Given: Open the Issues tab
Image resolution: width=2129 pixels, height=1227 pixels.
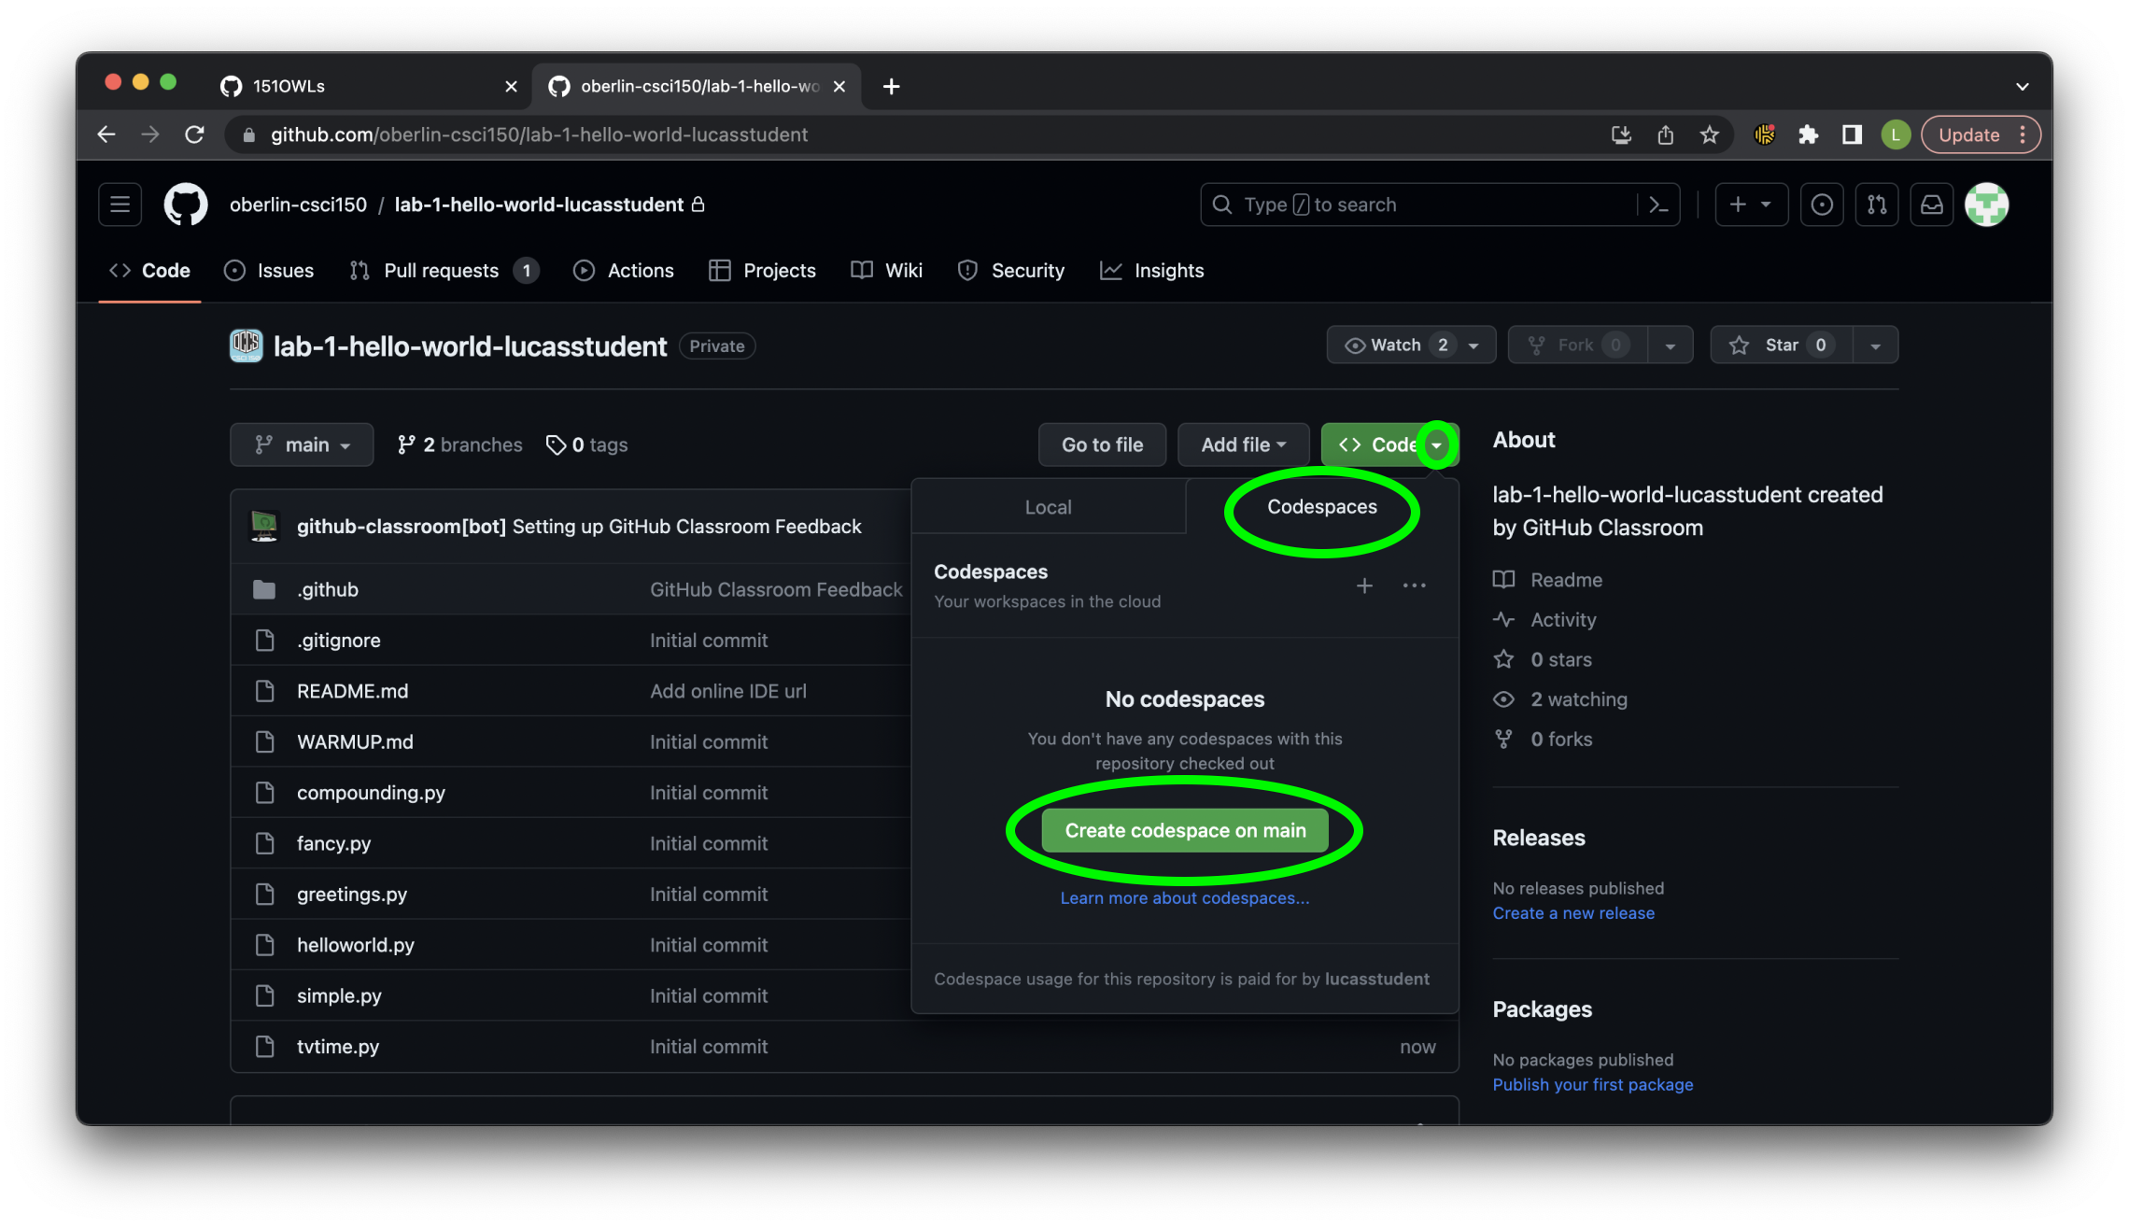Looking at the screenshot, I should (270, 271).
